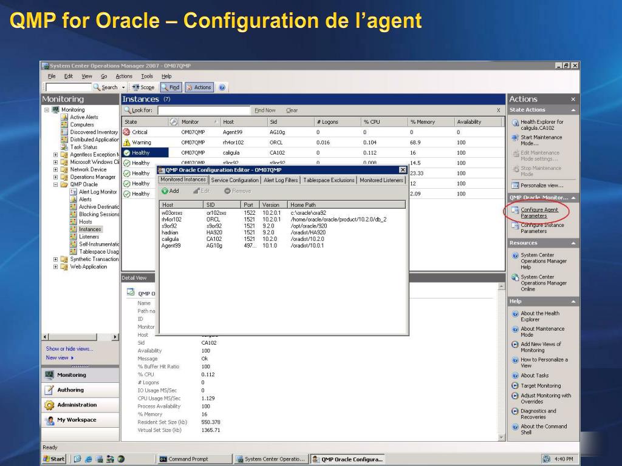The width and height of the screenshot is (622, 466).
Task: Open the Search dropdown arrow
Action: click(123, 87)
